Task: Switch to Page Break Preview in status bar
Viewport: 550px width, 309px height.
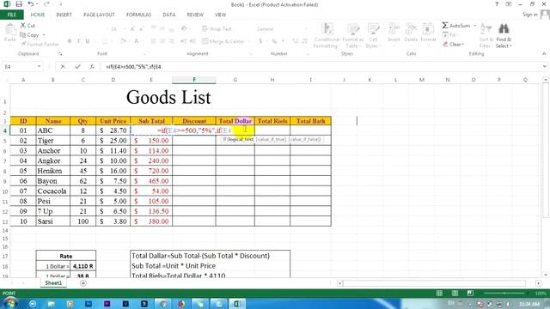Action: [470, 294]
